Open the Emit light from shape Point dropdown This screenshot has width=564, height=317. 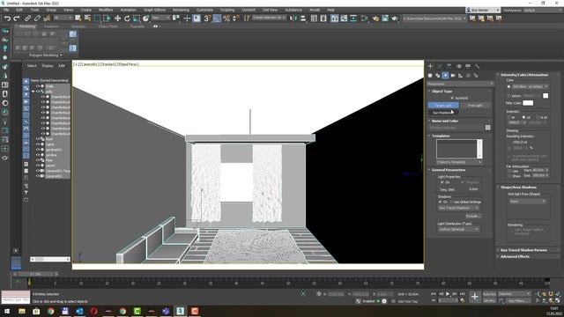pos(528,202)
